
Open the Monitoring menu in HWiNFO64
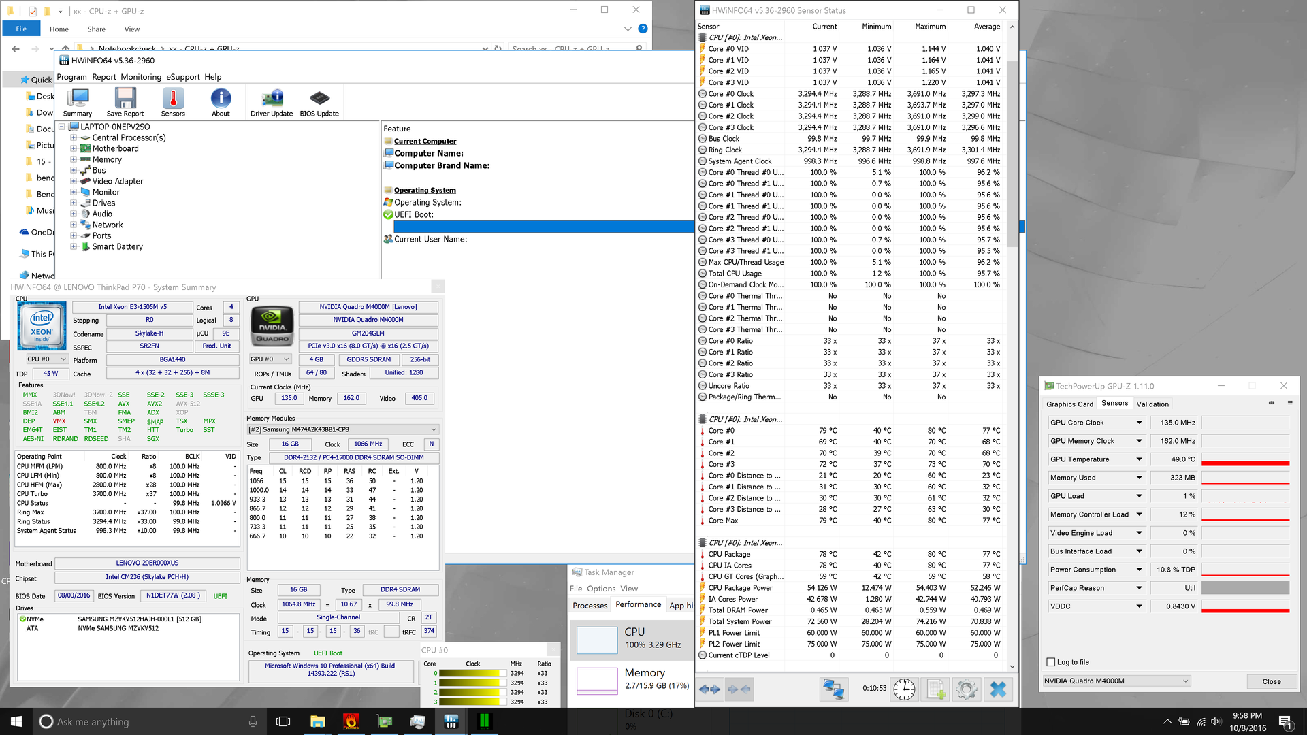[x=141, y=77]
